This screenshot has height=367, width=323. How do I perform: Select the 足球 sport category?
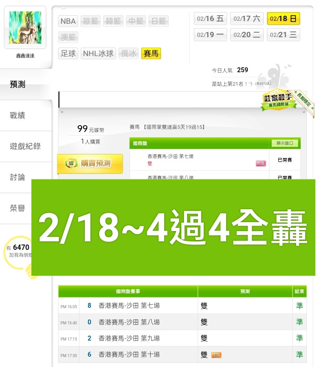68,53
